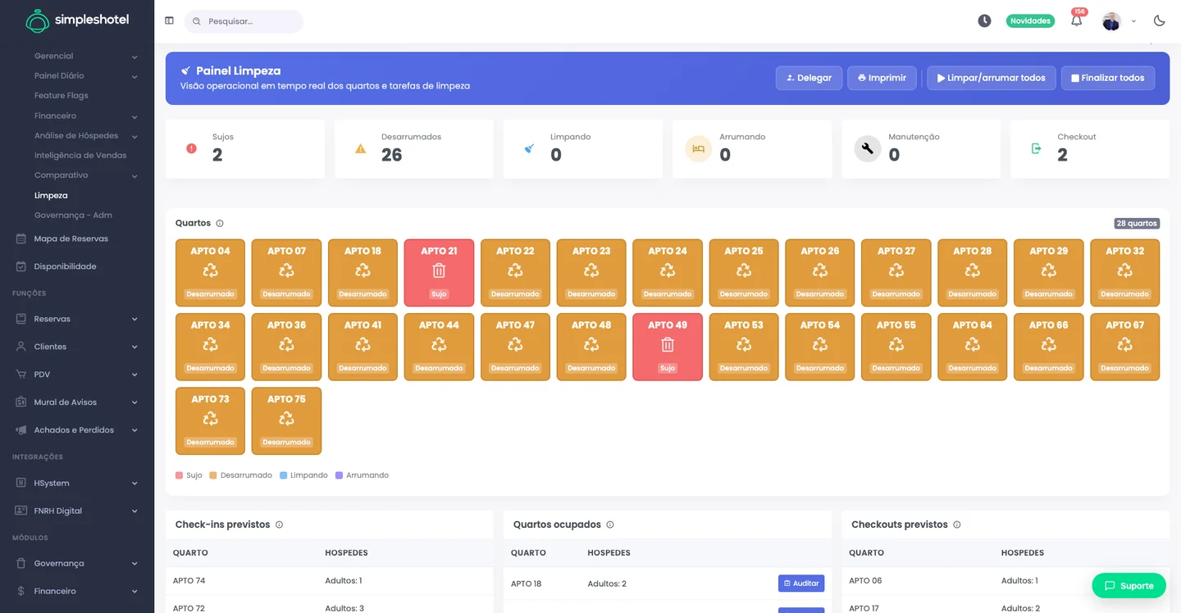Expand the Achados e Perdidos menu
This screenshot has height=613, width=1181.
click(x=77, y=430)
